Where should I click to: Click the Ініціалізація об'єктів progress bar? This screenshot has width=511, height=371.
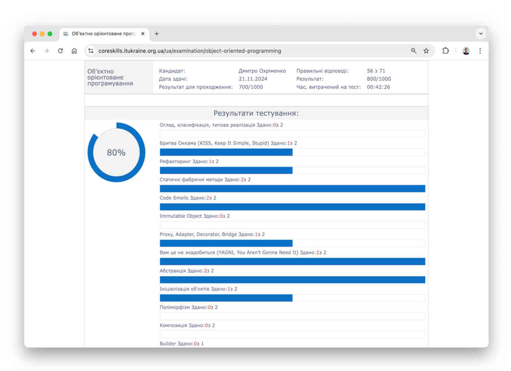pos(292,298)
